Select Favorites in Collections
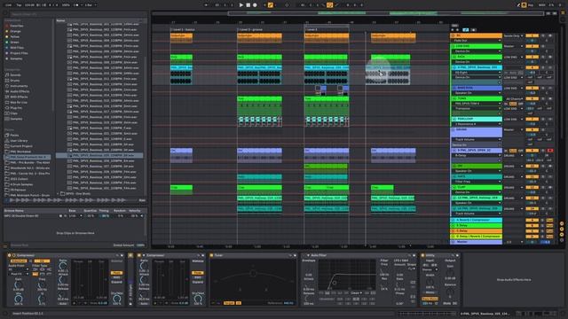The image size is (568, 319). (17, 26)
